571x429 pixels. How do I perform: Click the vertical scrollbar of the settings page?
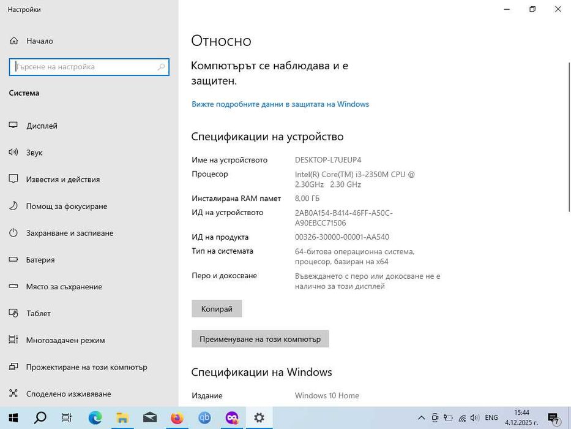pos(569,137)
